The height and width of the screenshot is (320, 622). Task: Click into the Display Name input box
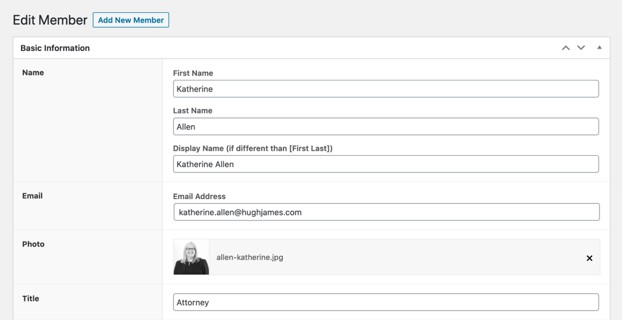tap(386, 164)
